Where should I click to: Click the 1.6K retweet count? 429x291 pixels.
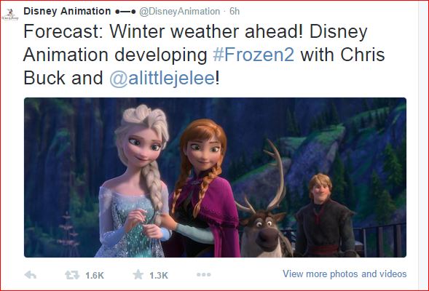pyautogui.click(x=95, y=276)
